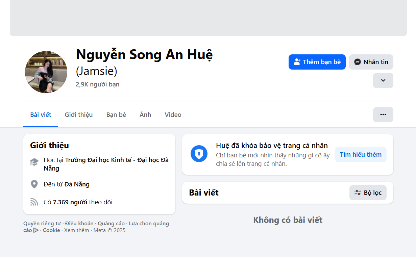416x257 pixels.
Task: Select the Ảnh tab
Action: pos(145,115)
